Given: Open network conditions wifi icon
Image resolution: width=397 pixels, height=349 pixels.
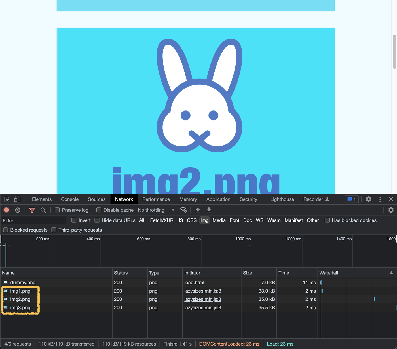Looking at the screenshot, I should pos(183,210).
